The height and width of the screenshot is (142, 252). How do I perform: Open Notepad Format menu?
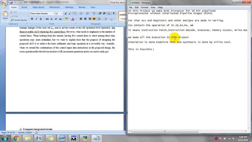(x=145, y=7)
